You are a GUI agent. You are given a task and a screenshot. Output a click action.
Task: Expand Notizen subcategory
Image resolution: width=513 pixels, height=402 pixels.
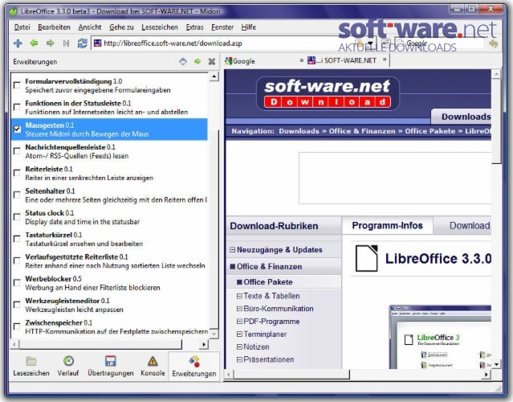(x=239, y=347)
